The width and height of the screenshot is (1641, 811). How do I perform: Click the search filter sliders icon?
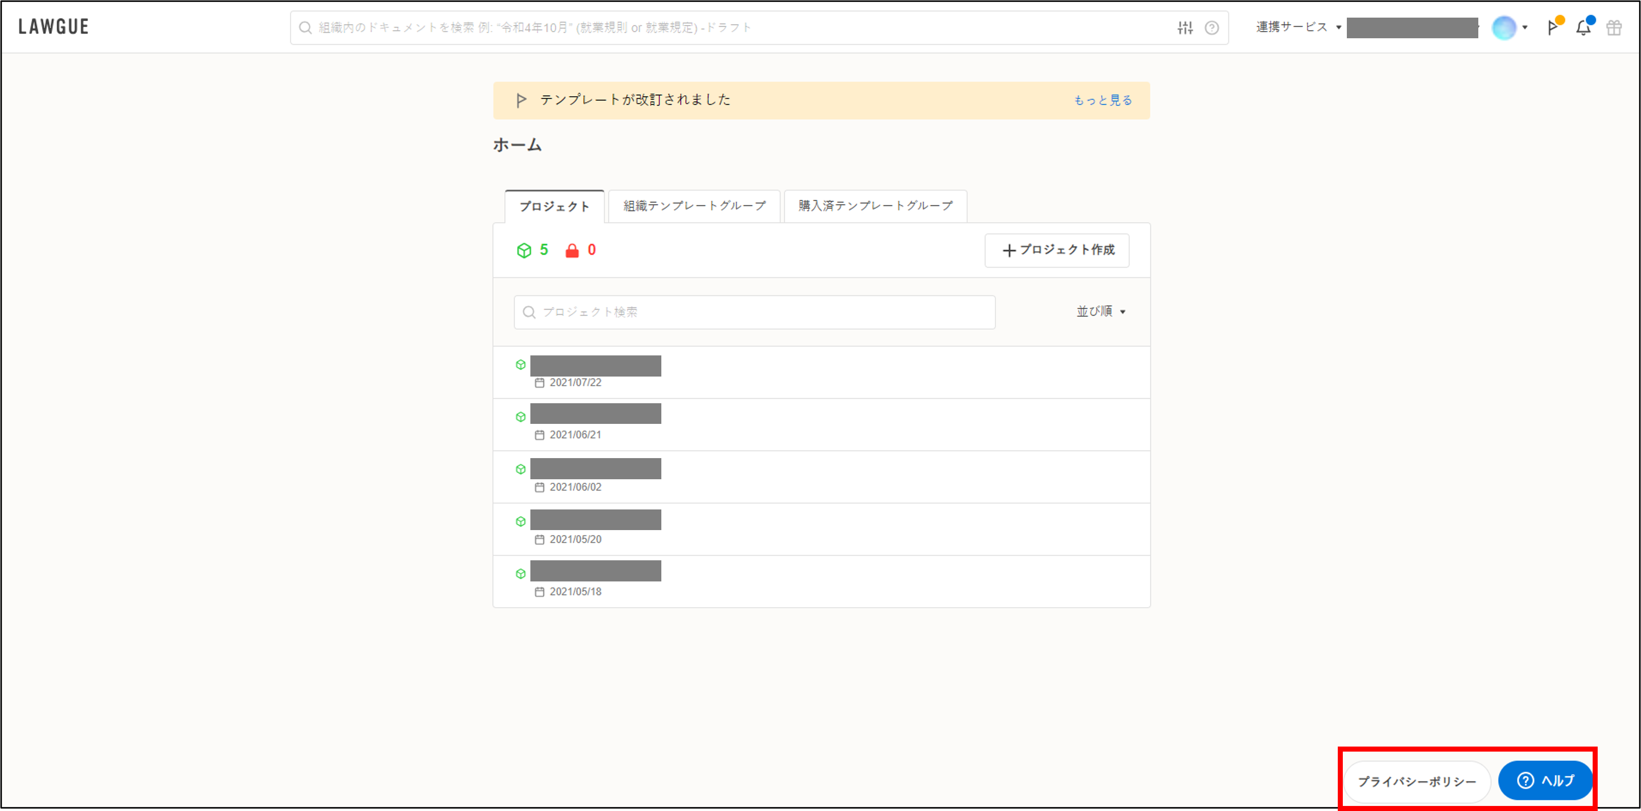point(1185,27)
